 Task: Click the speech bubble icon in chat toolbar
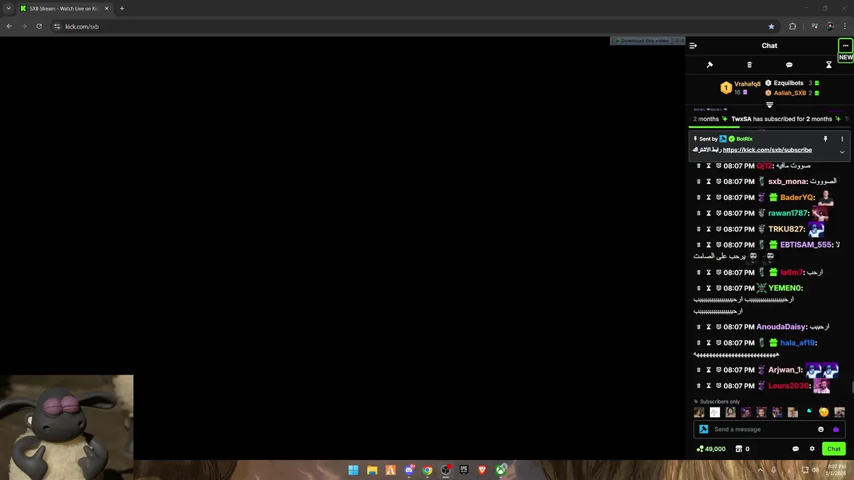tap(789, 65)
